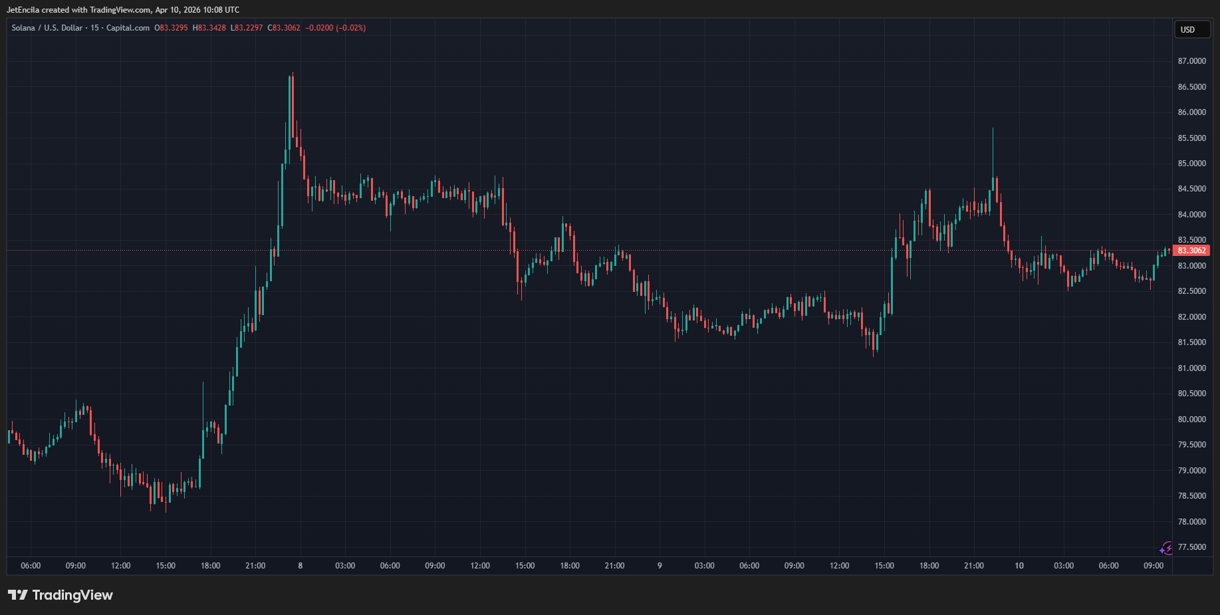Click the close value C83.3062
Screen dimensions: 1220x615
tap(284, 28)
